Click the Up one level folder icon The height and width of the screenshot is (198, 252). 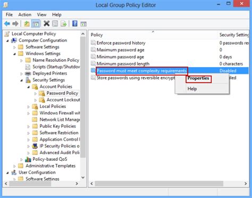pyautogui.click(x=27, y=23)
